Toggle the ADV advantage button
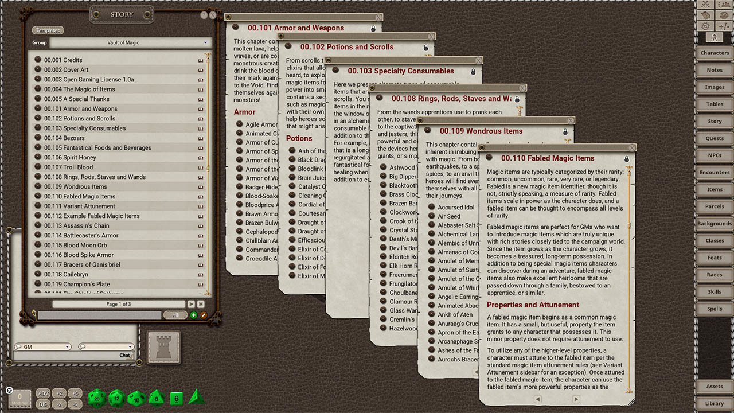The height and width of the screenshot is (413, 734). coord(43,393)
